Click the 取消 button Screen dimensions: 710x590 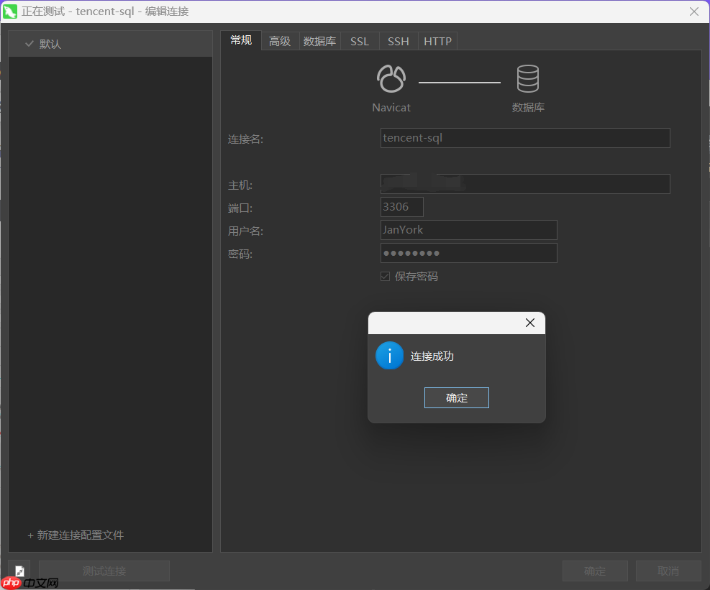coord(668,571)
